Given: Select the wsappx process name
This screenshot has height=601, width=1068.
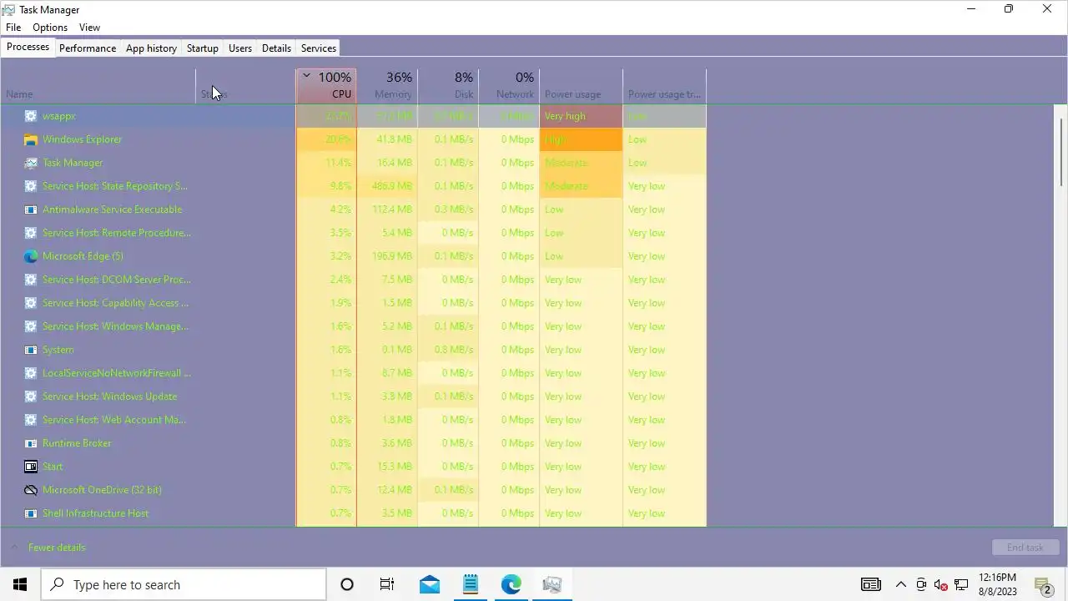Looking at the screenshot, I should click(x=58, y=116).
